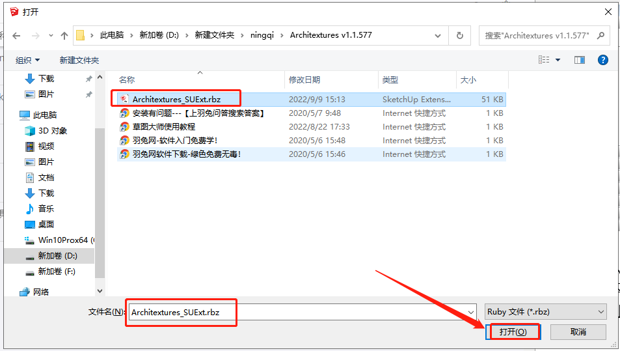Click the Architextures_SUExt.rbz file icon
620x351 pixels.
(124, 99)
